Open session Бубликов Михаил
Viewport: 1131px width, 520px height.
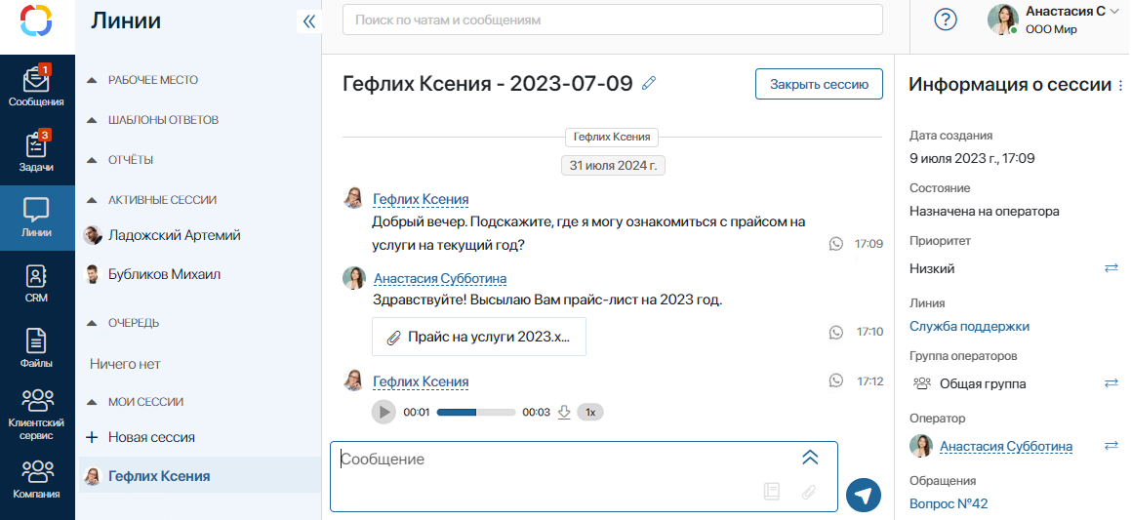tap(165, 274)
